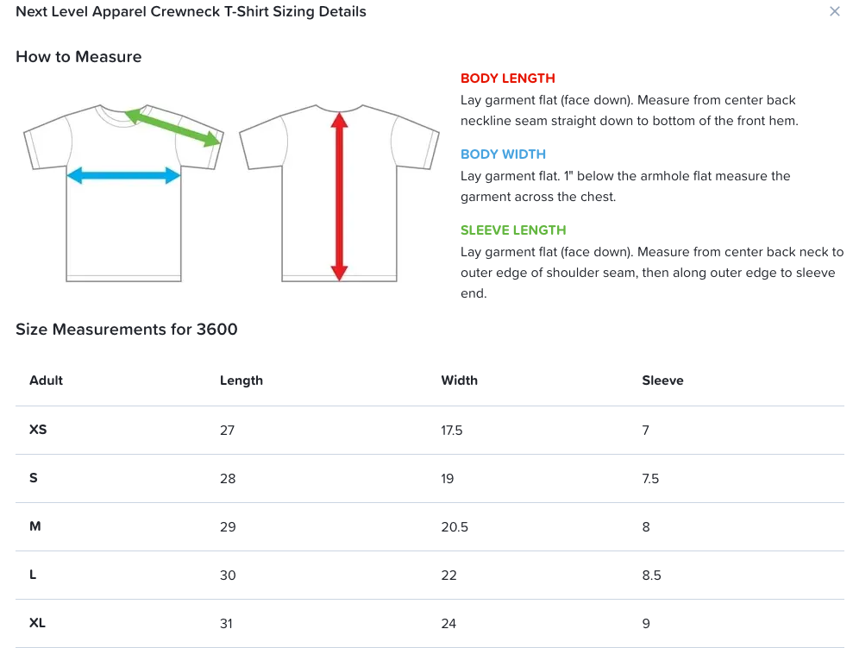Click the green sleeve length arrow
The height and width of the screenshot is (648, 853).
(173, 128)
